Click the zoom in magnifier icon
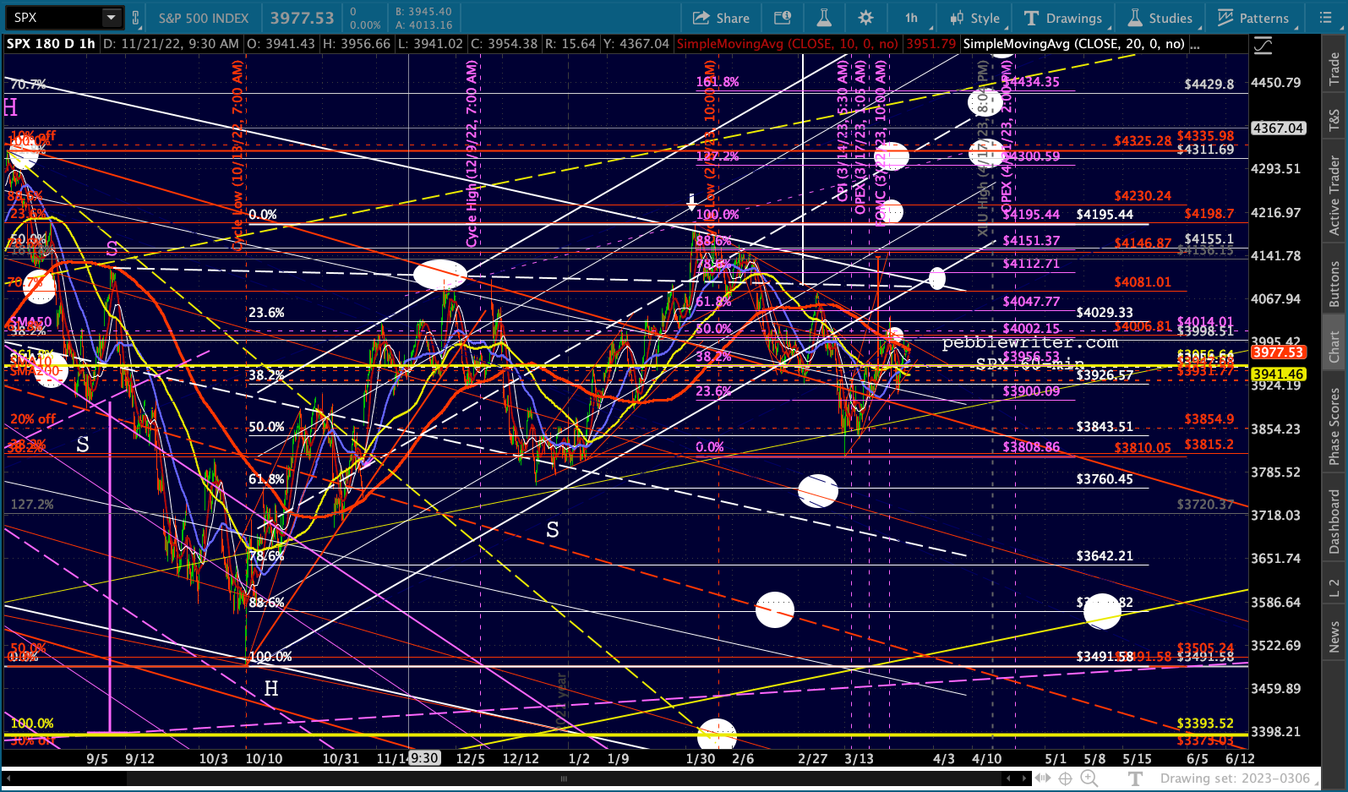1348x792 pixels. (x=1089, y=778)
